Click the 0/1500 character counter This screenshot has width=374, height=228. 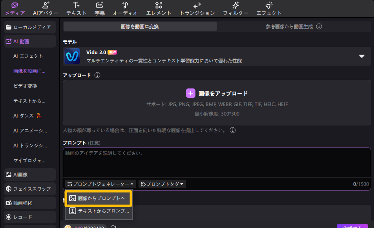tap(361, 184)
